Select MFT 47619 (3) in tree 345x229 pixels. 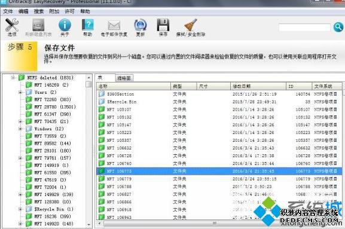pos(50,180)
